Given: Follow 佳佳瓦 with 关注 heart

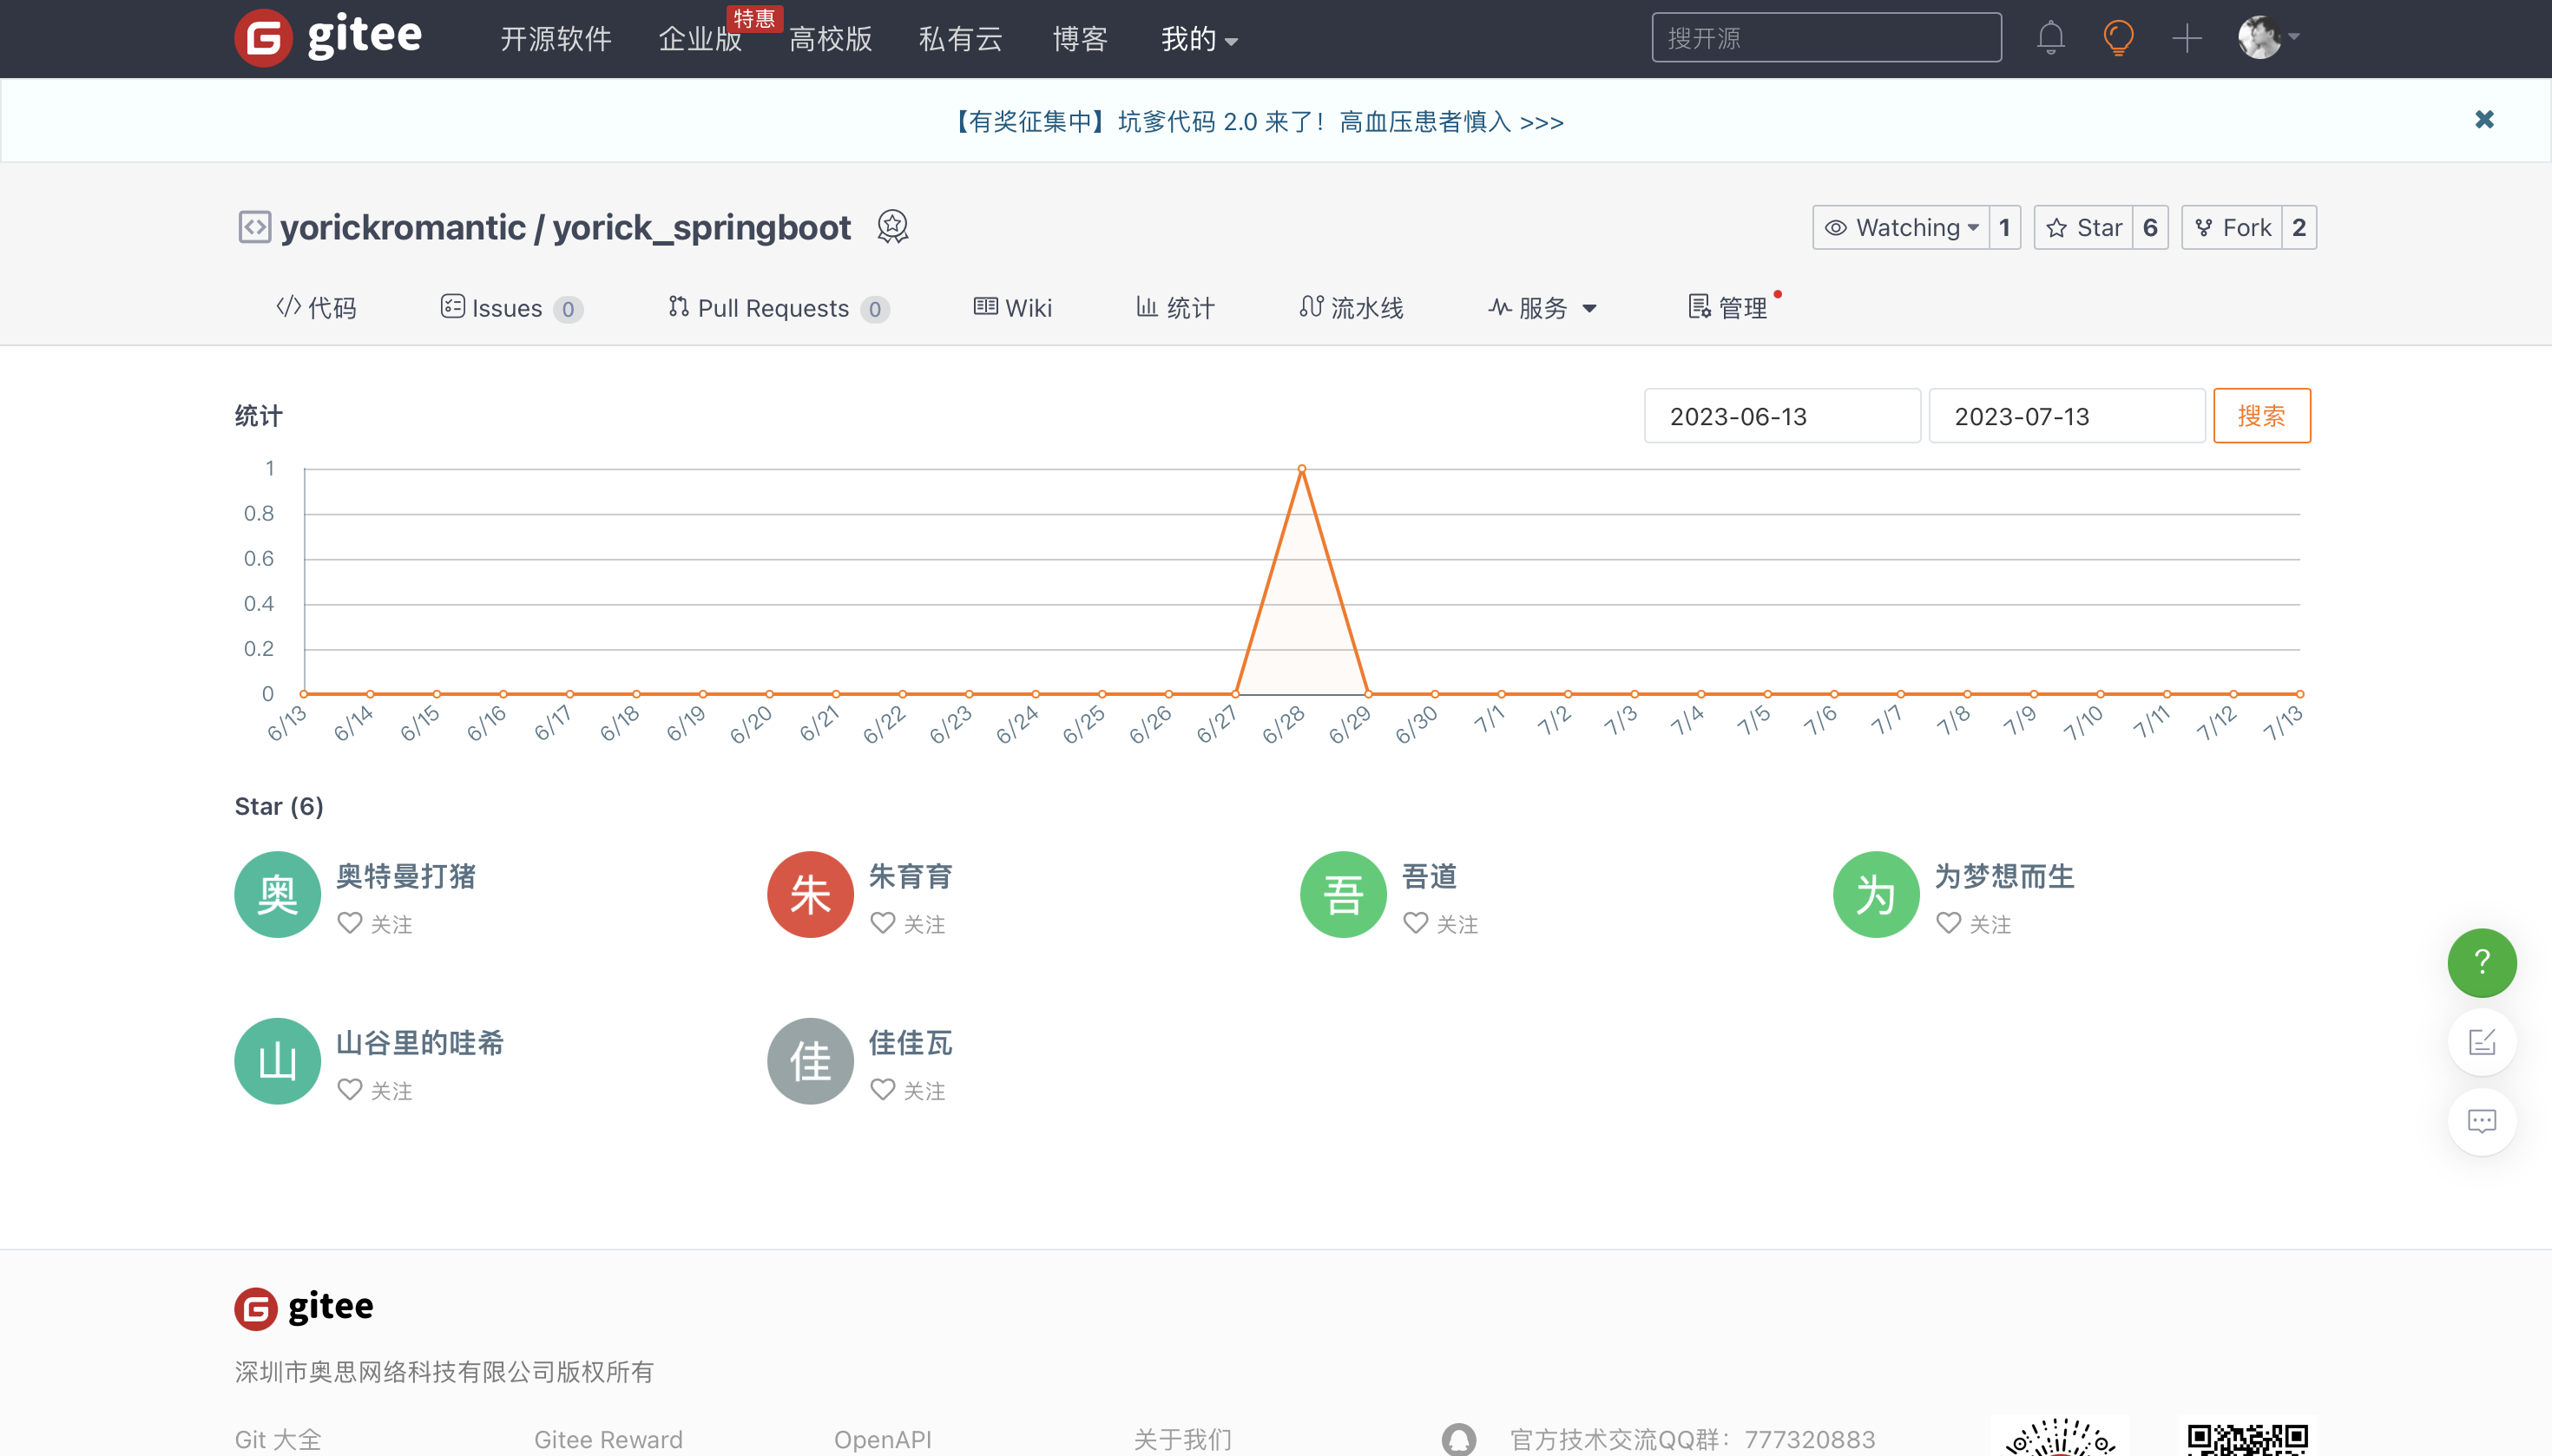Looking at the screenshot, I should pyautogui.click(x=908, y=1090).
